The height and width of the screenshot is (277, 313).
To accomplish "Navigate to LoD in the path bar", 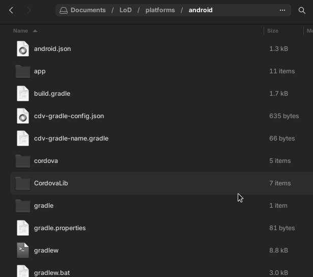I will click(126, 10).
